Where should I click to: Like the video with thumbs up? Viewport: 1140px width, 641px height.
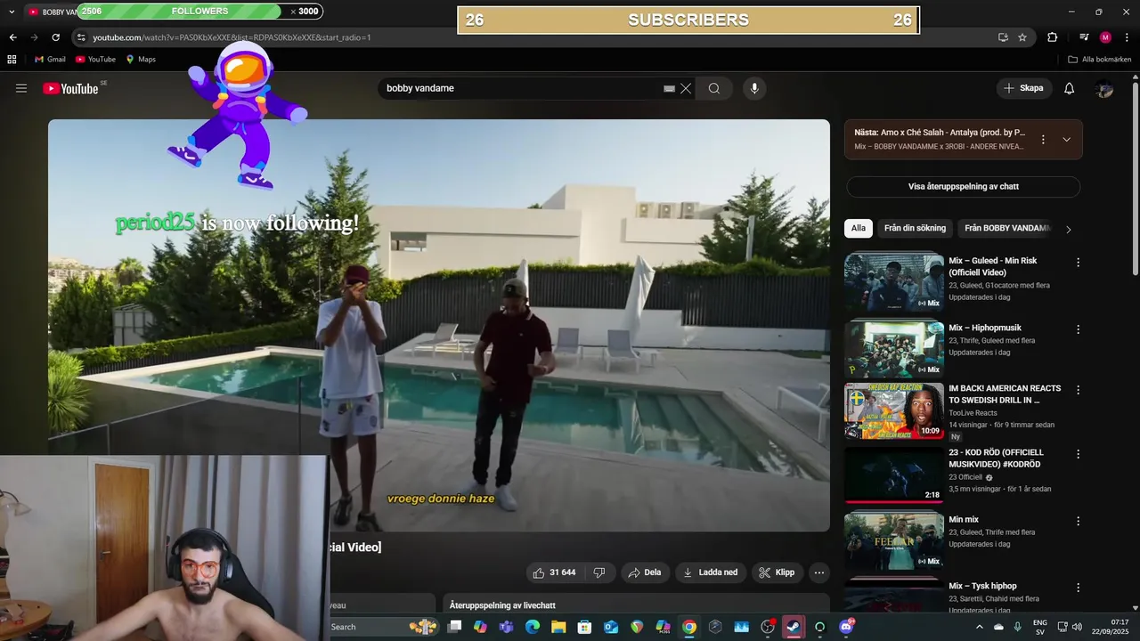(554, 572)
